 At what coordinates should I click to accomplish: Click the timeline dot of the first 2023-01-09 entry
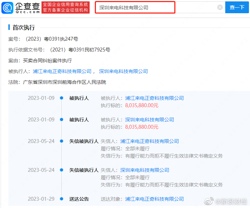[61, 98]
